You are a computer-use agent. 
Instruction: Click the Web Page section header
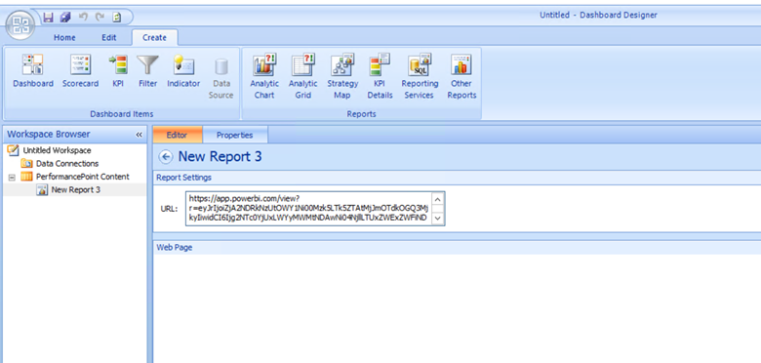coord(175,248)
